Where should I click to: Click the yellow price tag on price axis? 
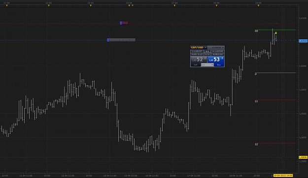click(x=303, y=157)
